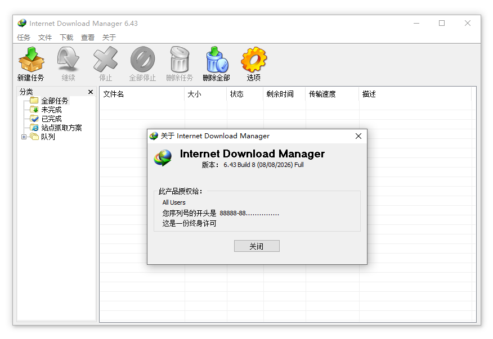Screen dimensions: 493x339
Task: Click the IDM logo in the main title bar
Action: pos(22,23)
